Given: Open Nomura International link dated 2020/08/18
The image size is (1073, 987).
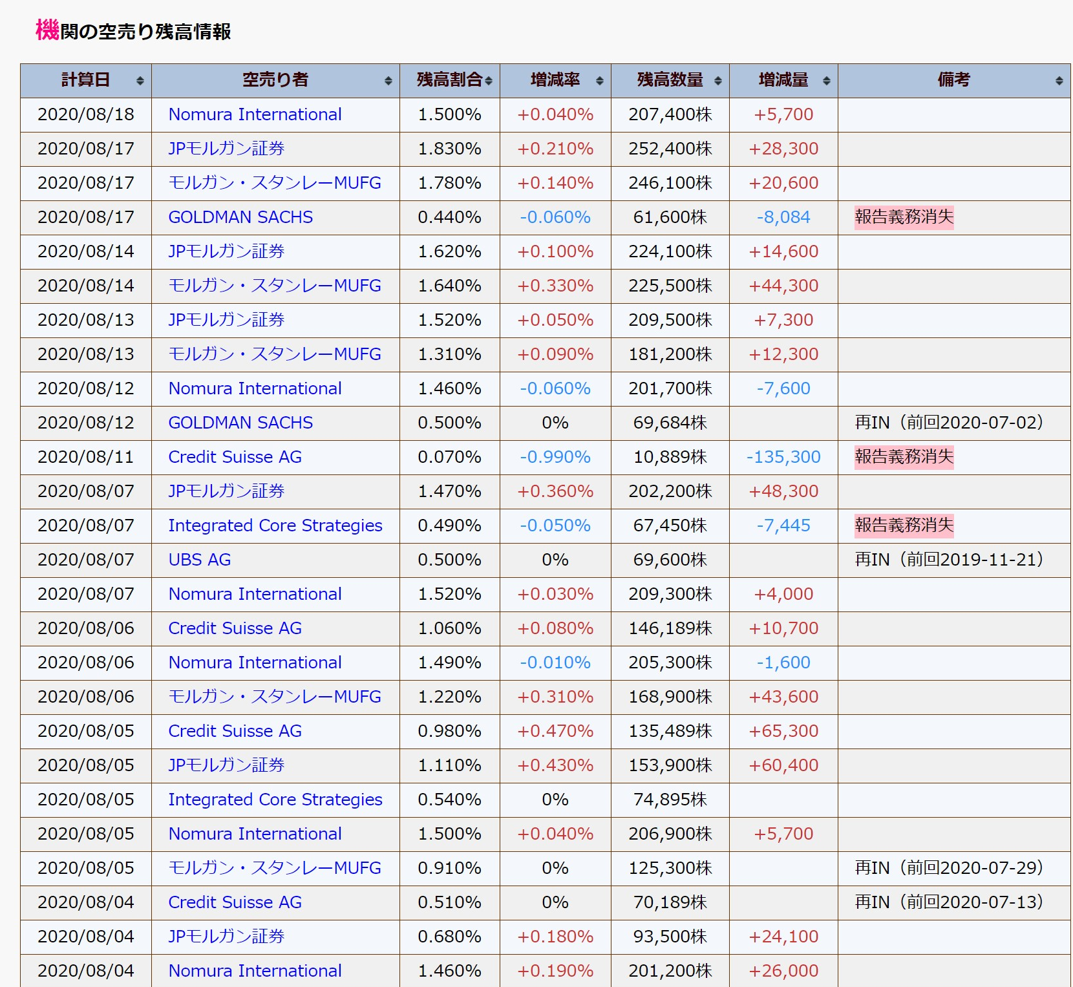Looking at the screenshot, I should click(x=255, y=114).
